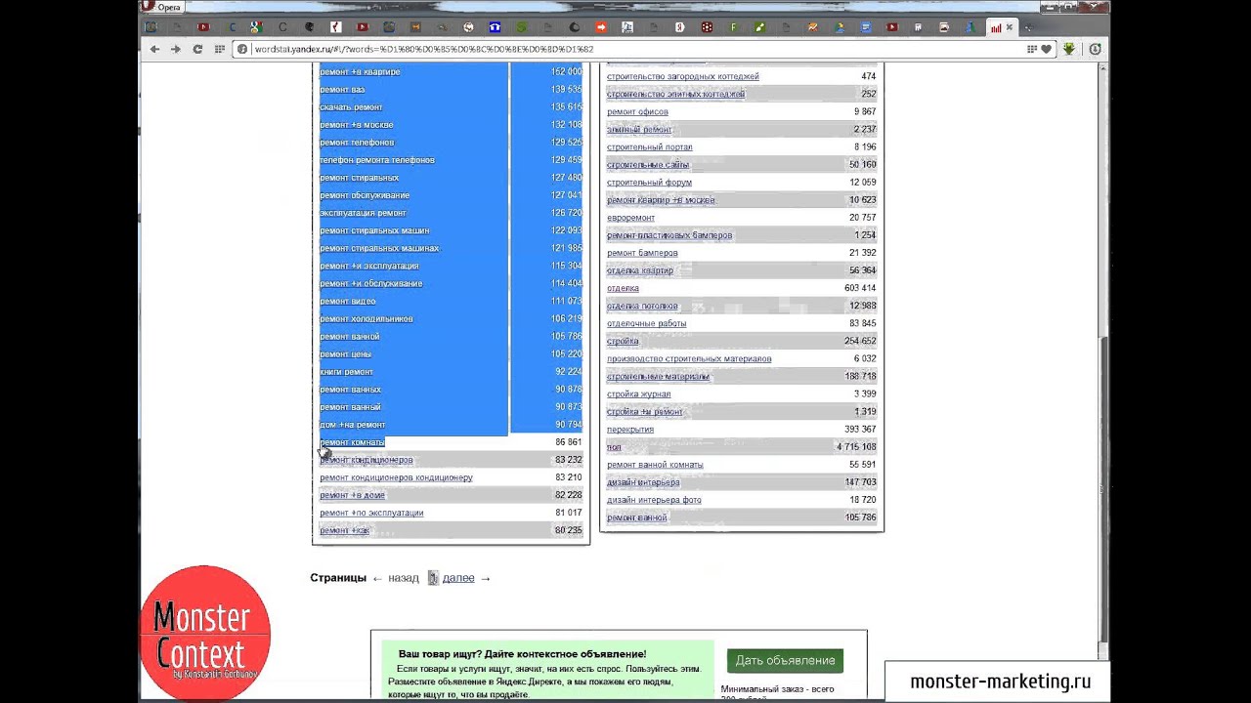
Task: Open the 'строительный форум' link
Action: tap(649, 182)
